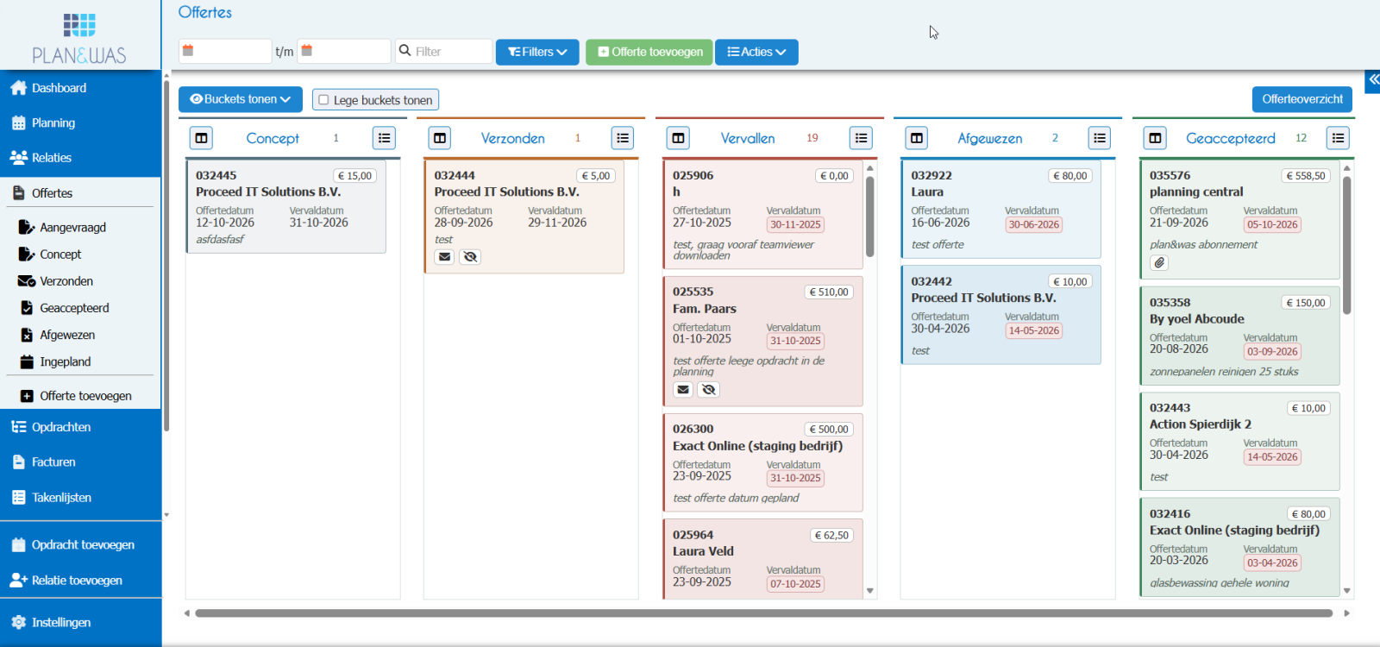
Task: Toggle the crossed-eye icon on offer 025535
Action: (708, 390)
